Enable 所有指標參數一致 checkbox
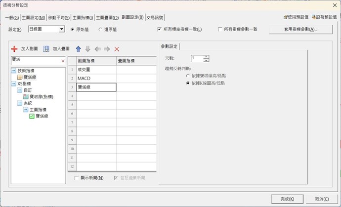This screenshot has height=207, width=341. pyautogui.click(x=220, y=30)
